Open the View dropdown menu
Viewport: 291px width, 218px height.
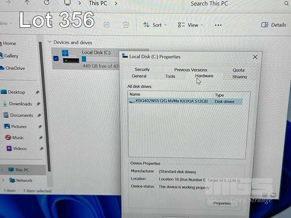click(x=191, y=25)
